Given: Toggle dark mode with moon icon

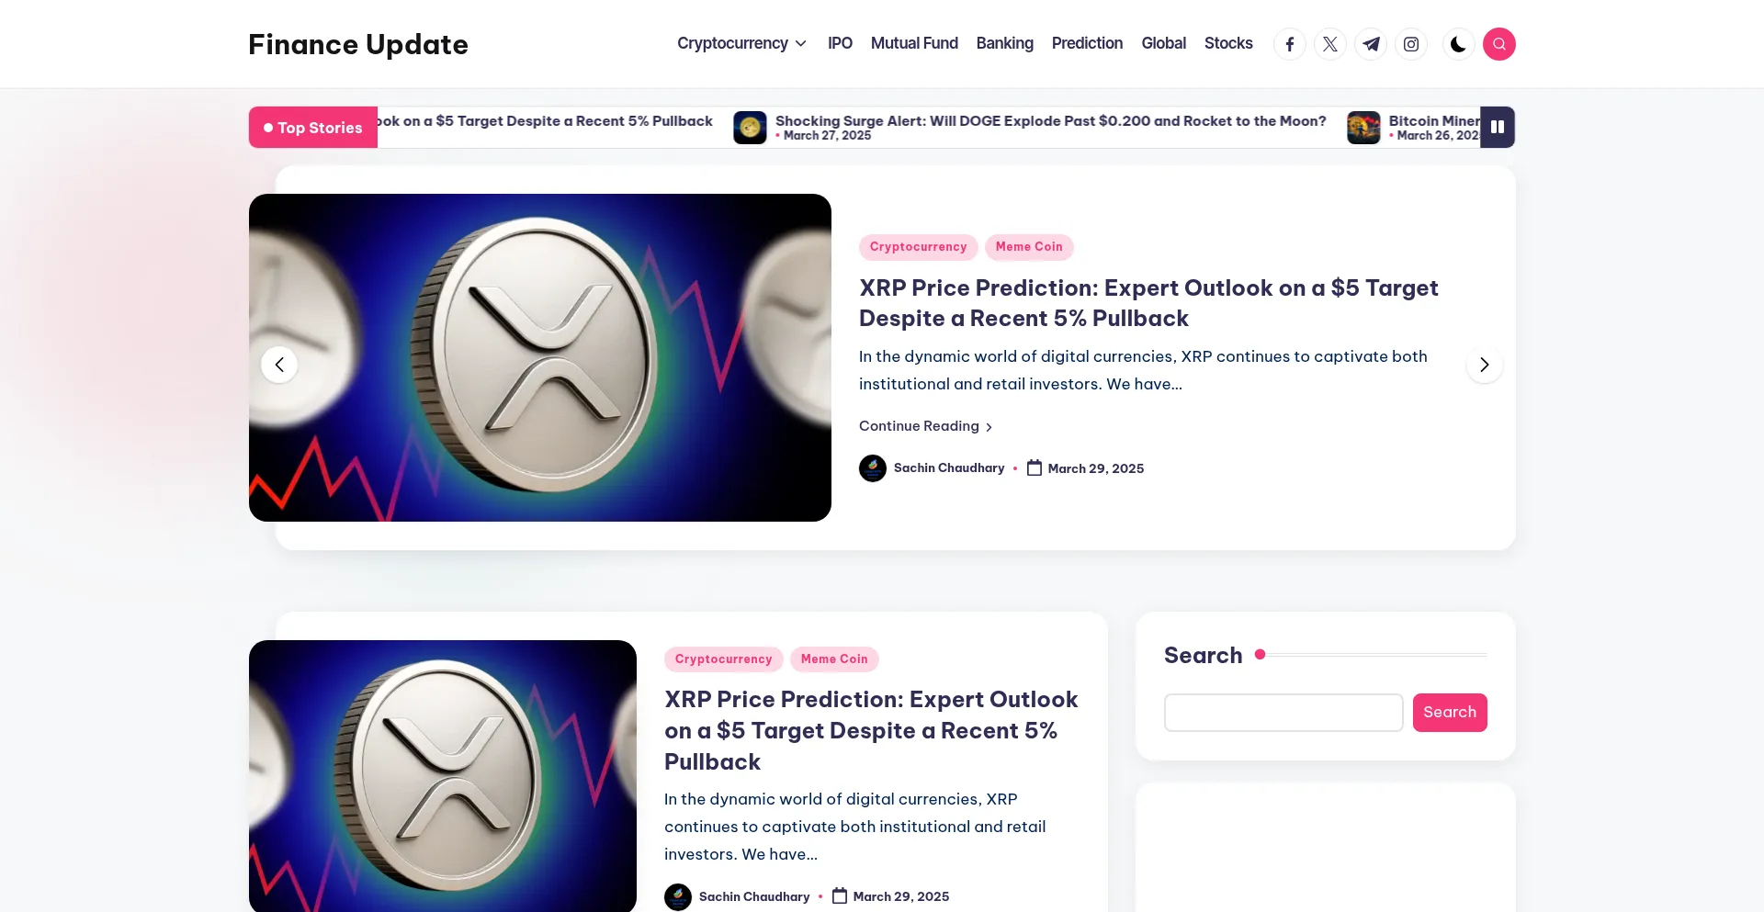Looking at the screenshot, I should click(x=1457, y=44).
